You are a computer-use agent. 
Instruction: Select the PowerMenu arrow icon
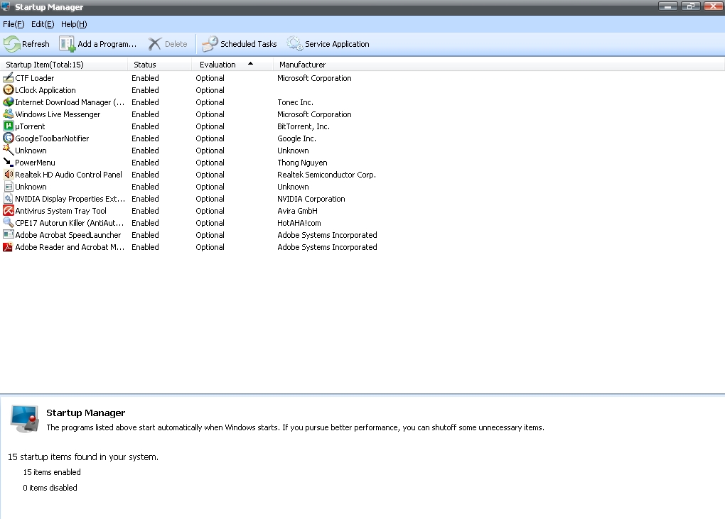(x=9, y=162)
